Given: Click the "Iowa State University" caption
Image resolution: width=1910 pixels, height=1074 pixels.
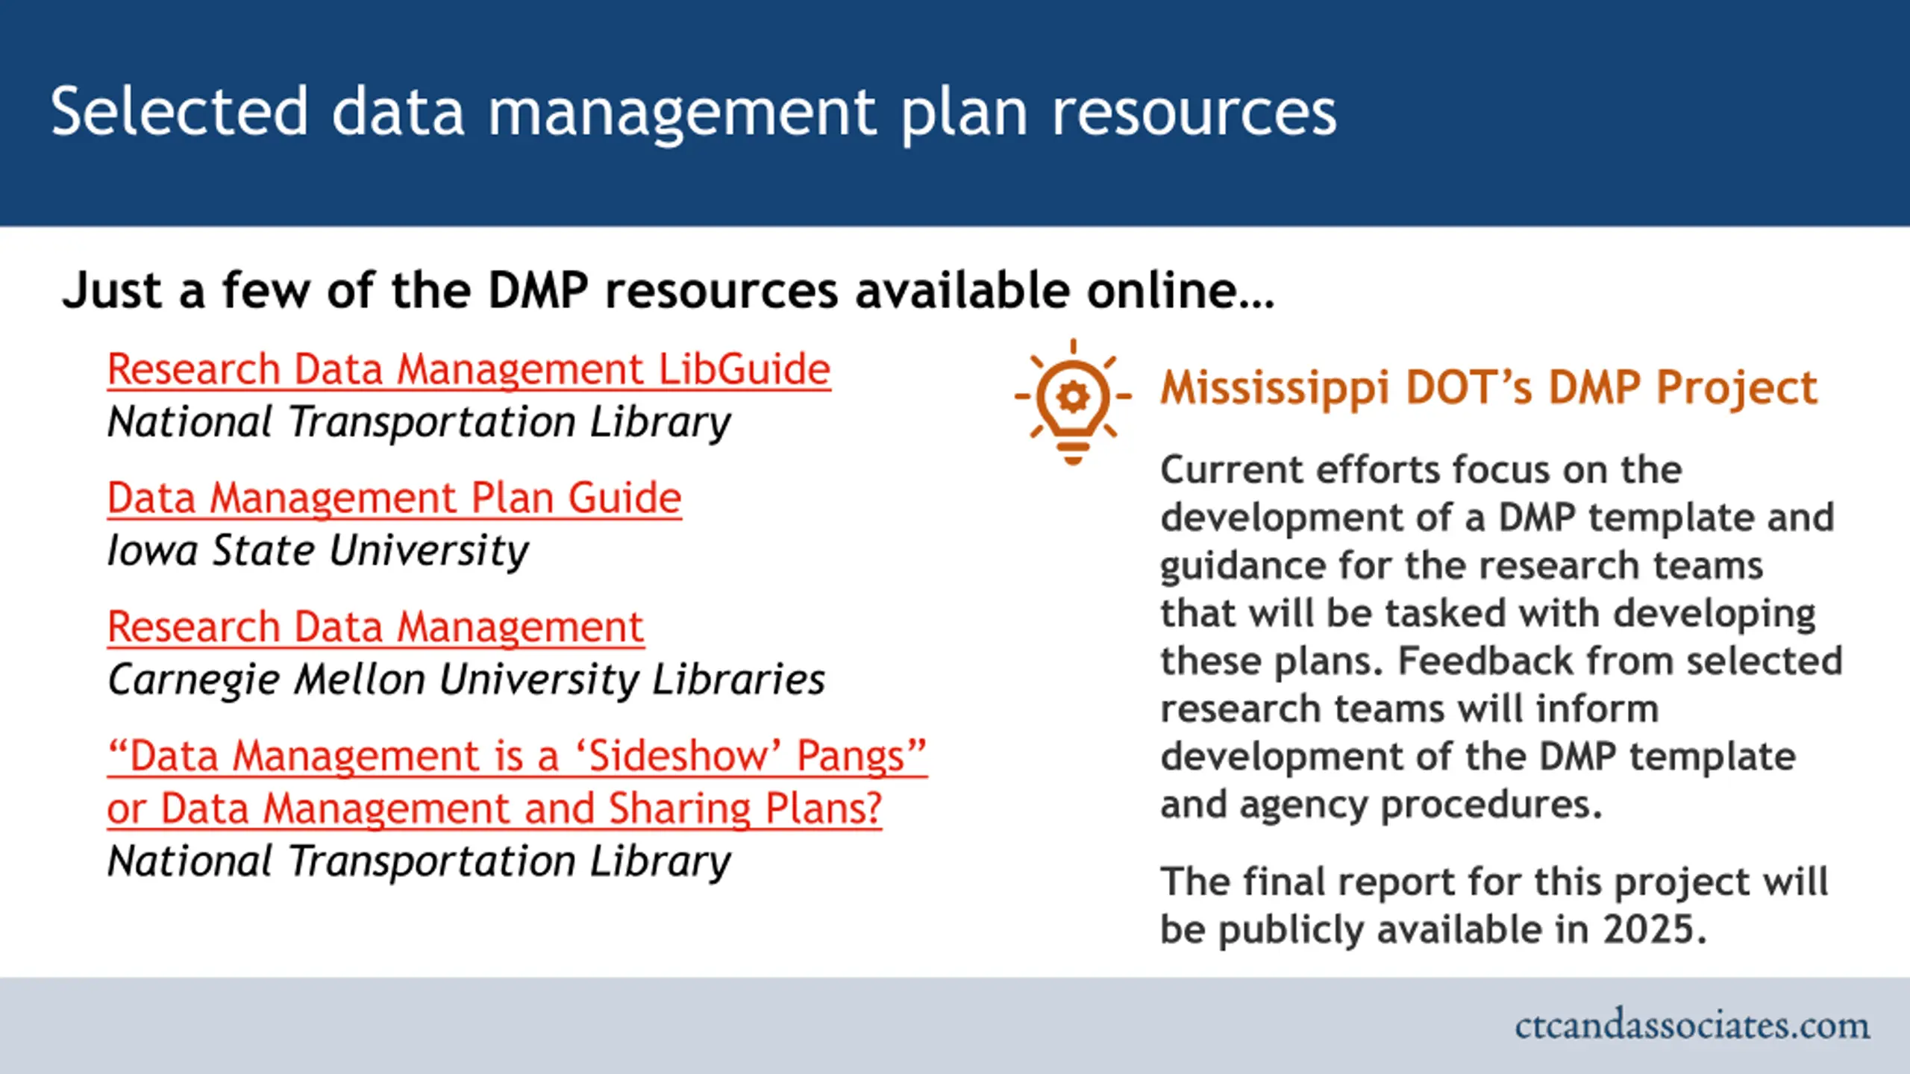Looking at the screenshot, I should tap(318, 551).
